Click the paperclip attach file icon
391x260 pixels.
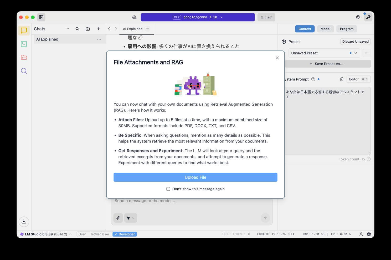pos(118,218)
